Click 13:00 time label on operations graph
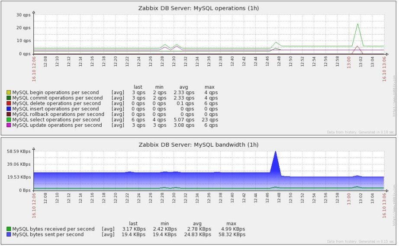This screenshot has height=247, width=399. coord(349,62)
